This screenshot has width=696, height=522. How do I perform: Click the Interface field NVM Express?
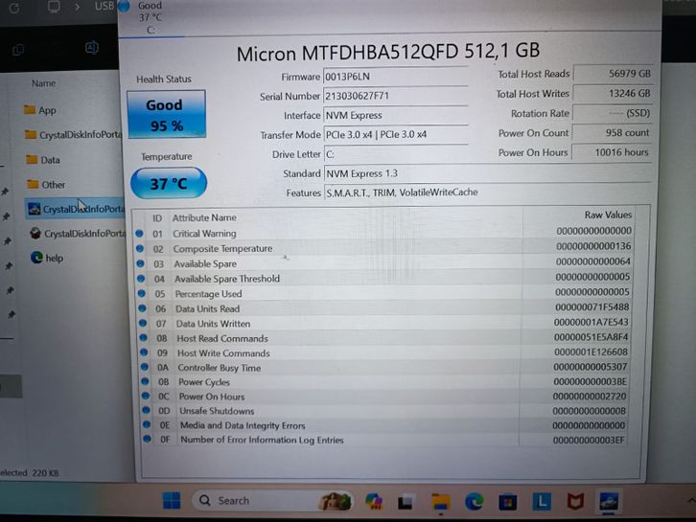point(395,115)
